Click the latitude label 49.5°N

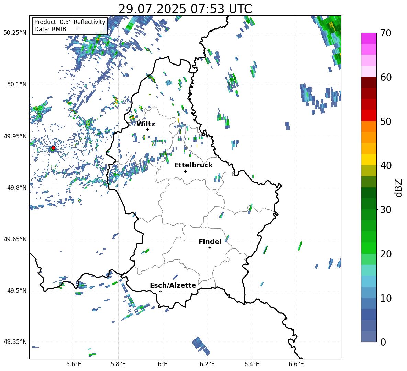pos(17,291)
